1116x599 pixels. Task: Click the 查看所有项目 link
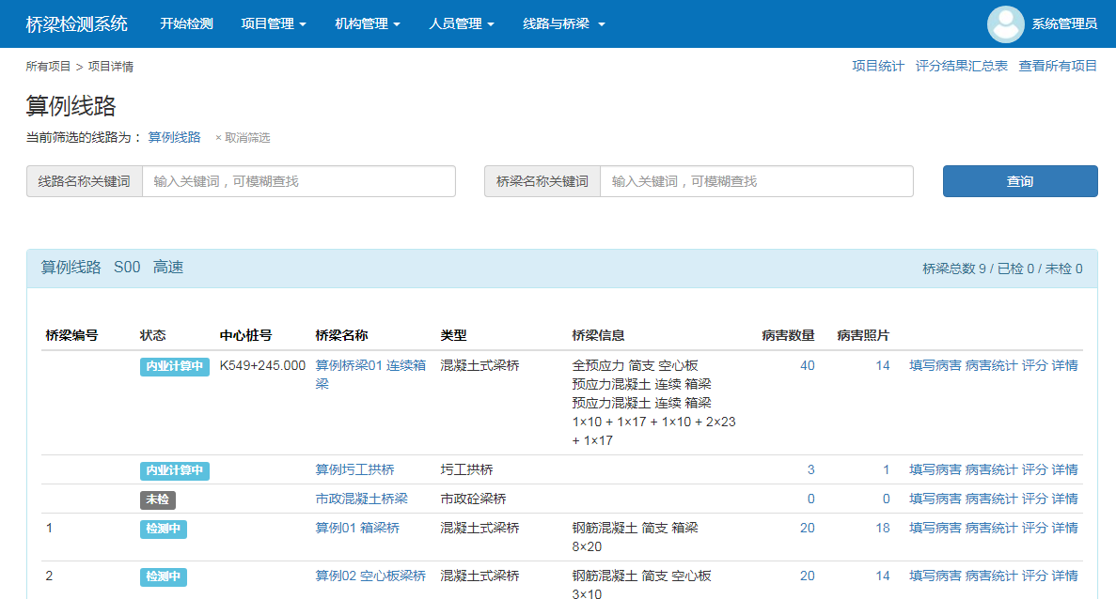1058,66
